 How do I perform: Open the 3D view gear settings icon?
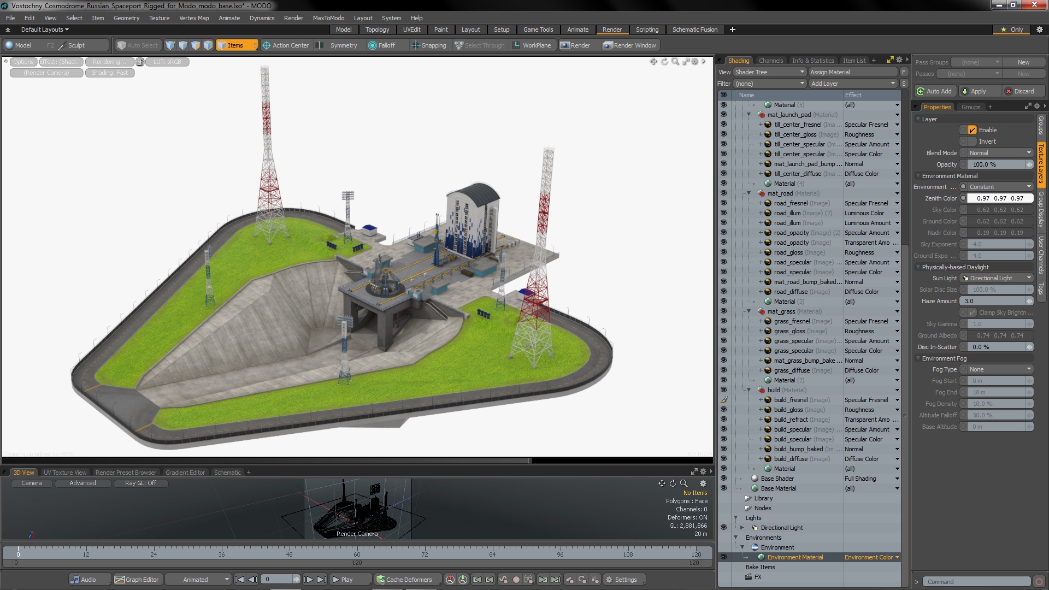click(703, 483)
